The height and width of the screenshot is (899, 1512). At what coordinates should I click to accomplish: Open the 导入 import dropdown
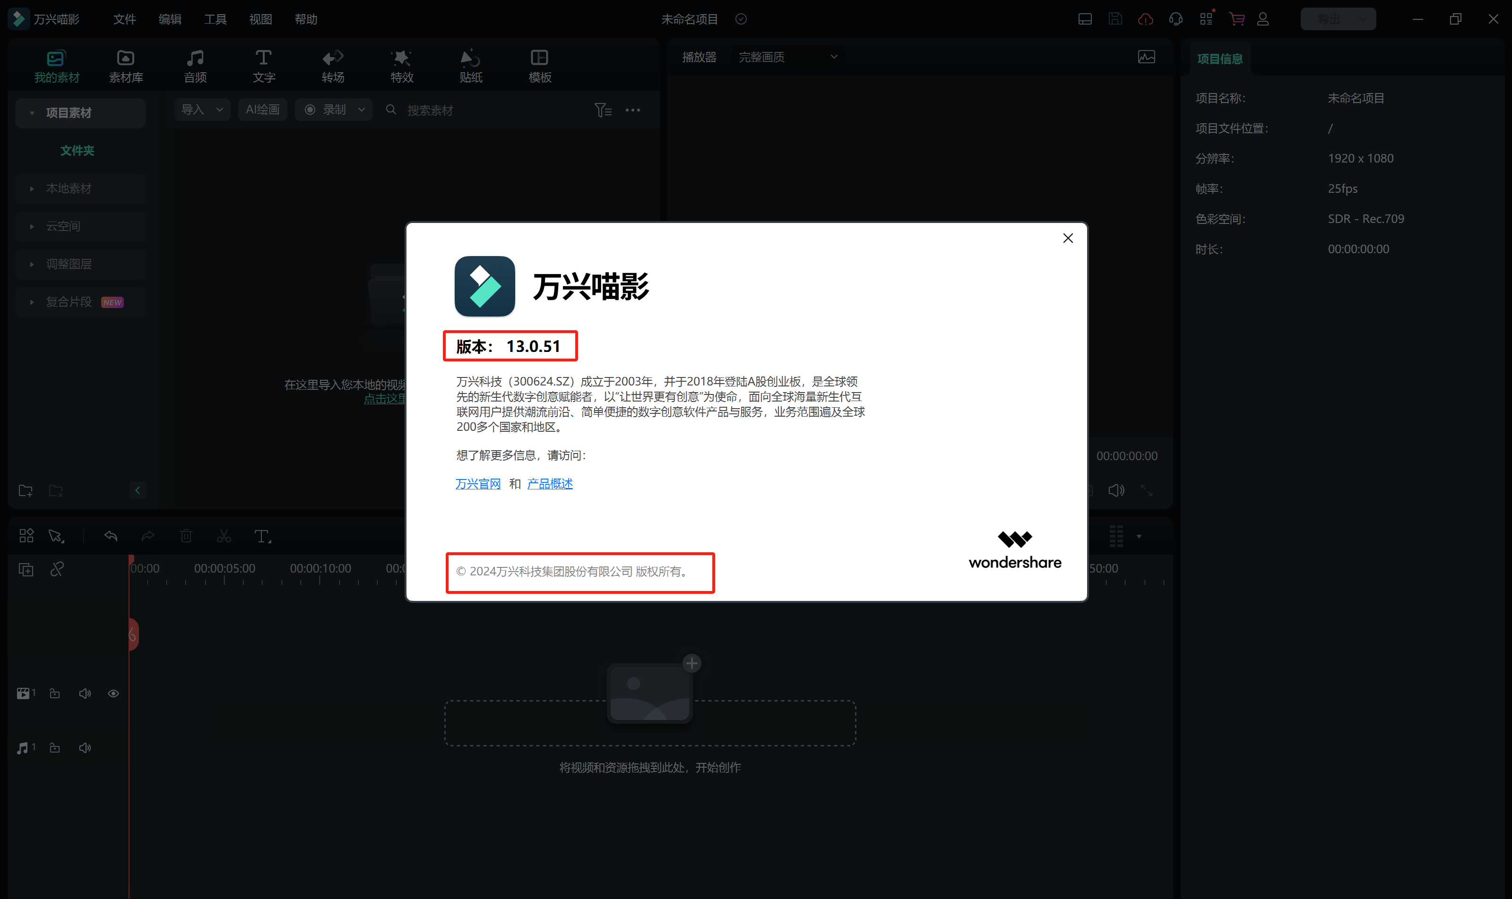point(202,110)
